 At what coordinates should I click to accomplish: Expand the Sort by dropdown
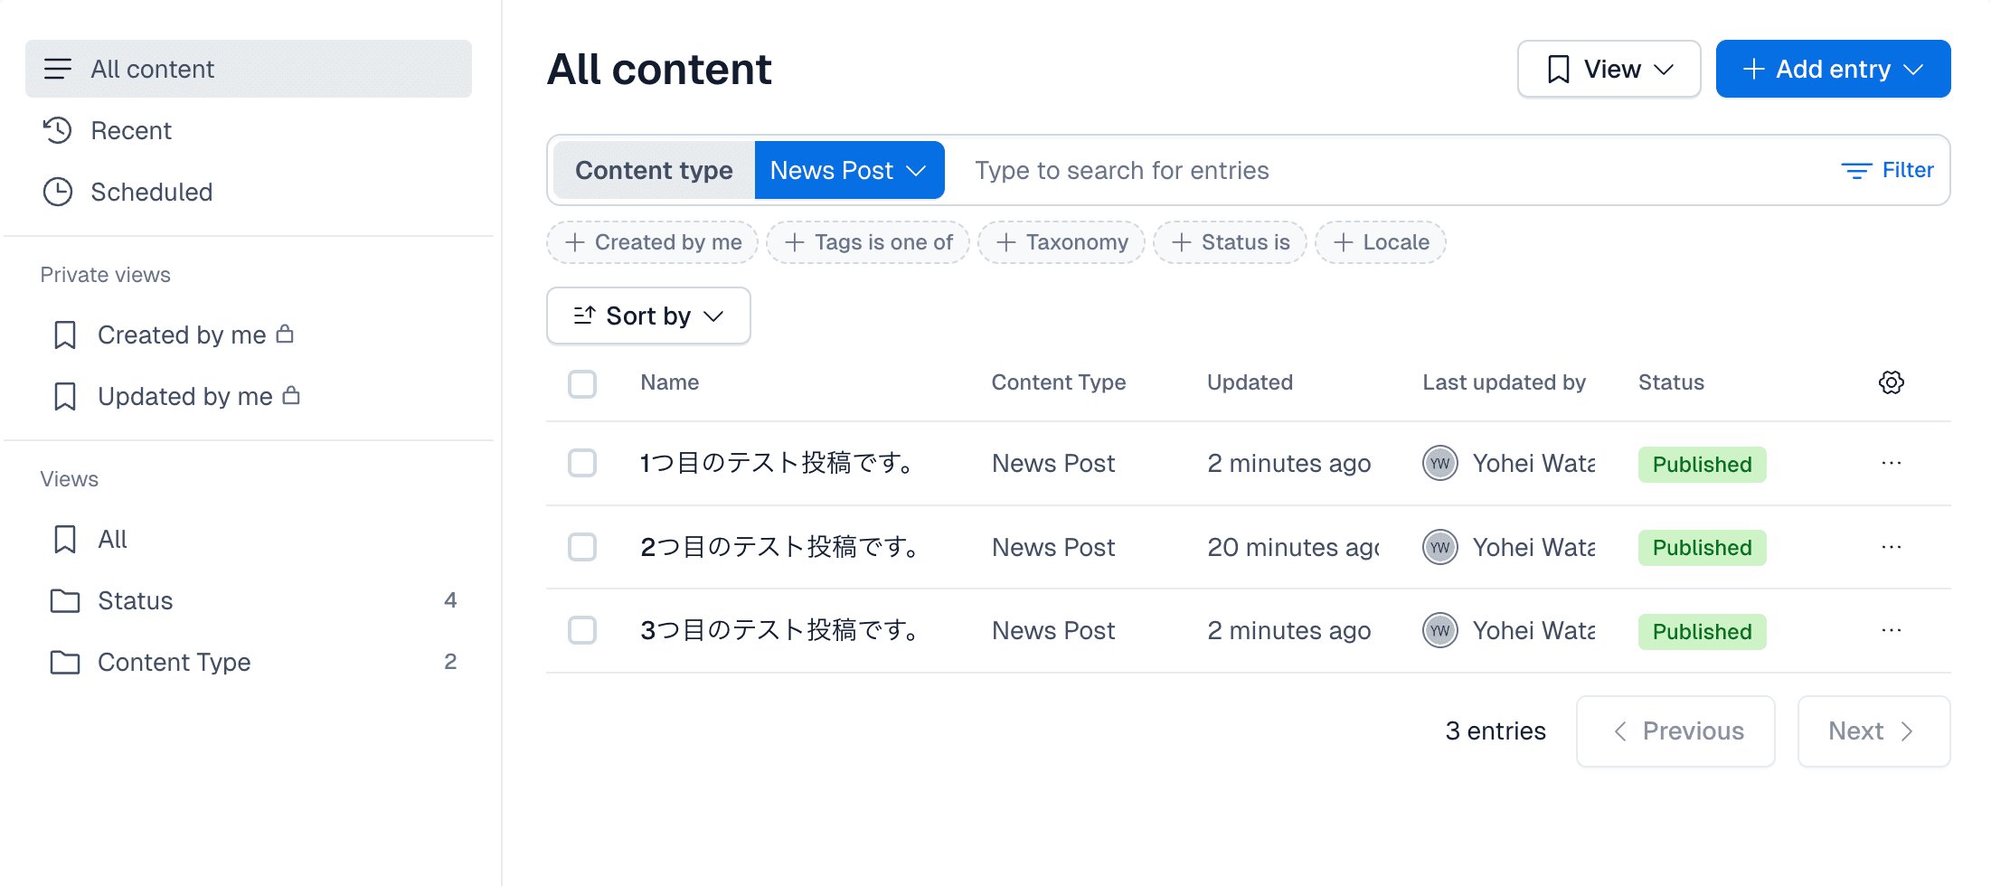pyautogui.click(x=647, y=316)
